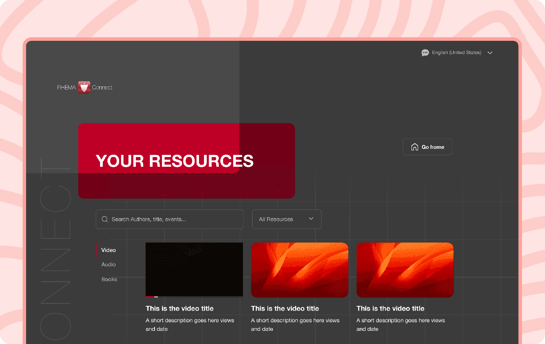Viewport: 545px width, 344px height.
Task: Click the title below the rightmost video thumbnail
Action: click(x=390, y=309)
